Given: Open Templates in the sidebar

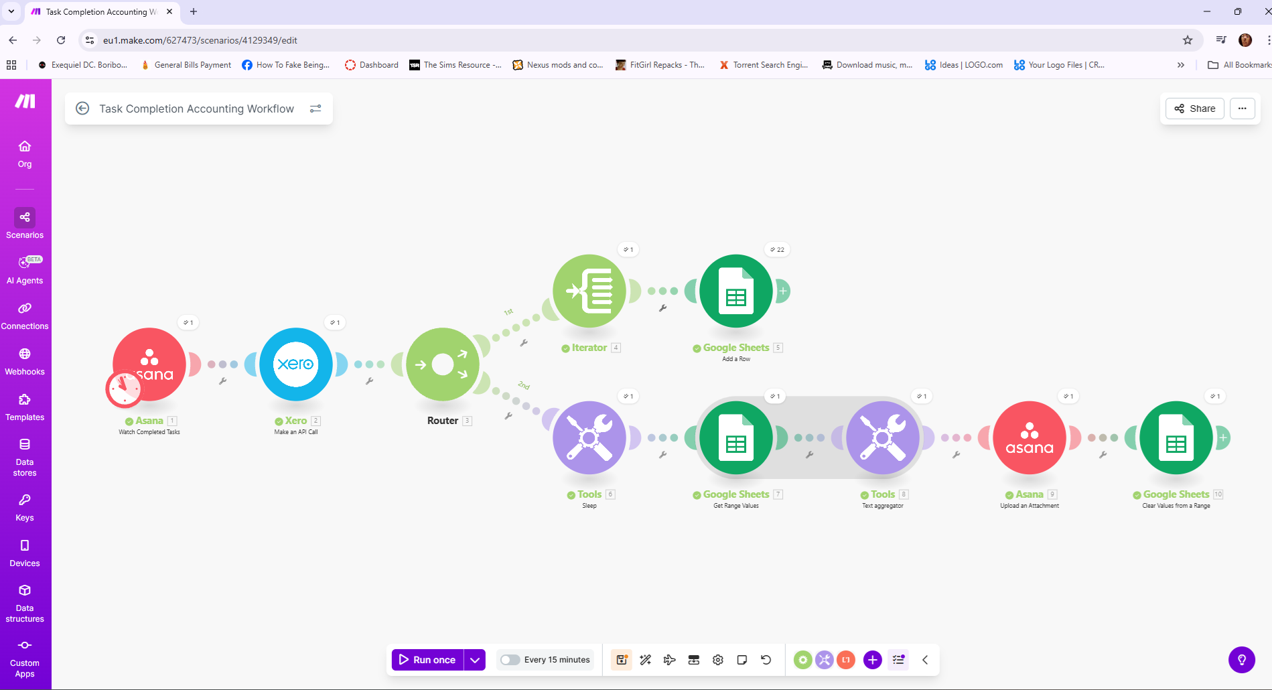Looking at the screenshot, I should tap(25, 406).
